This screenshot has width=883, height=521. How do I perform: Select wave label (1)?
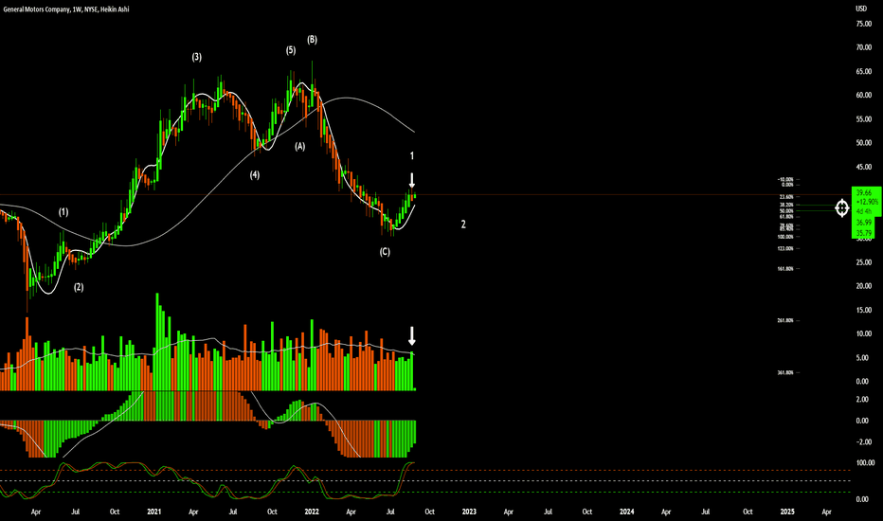click(x=63, y=212)
